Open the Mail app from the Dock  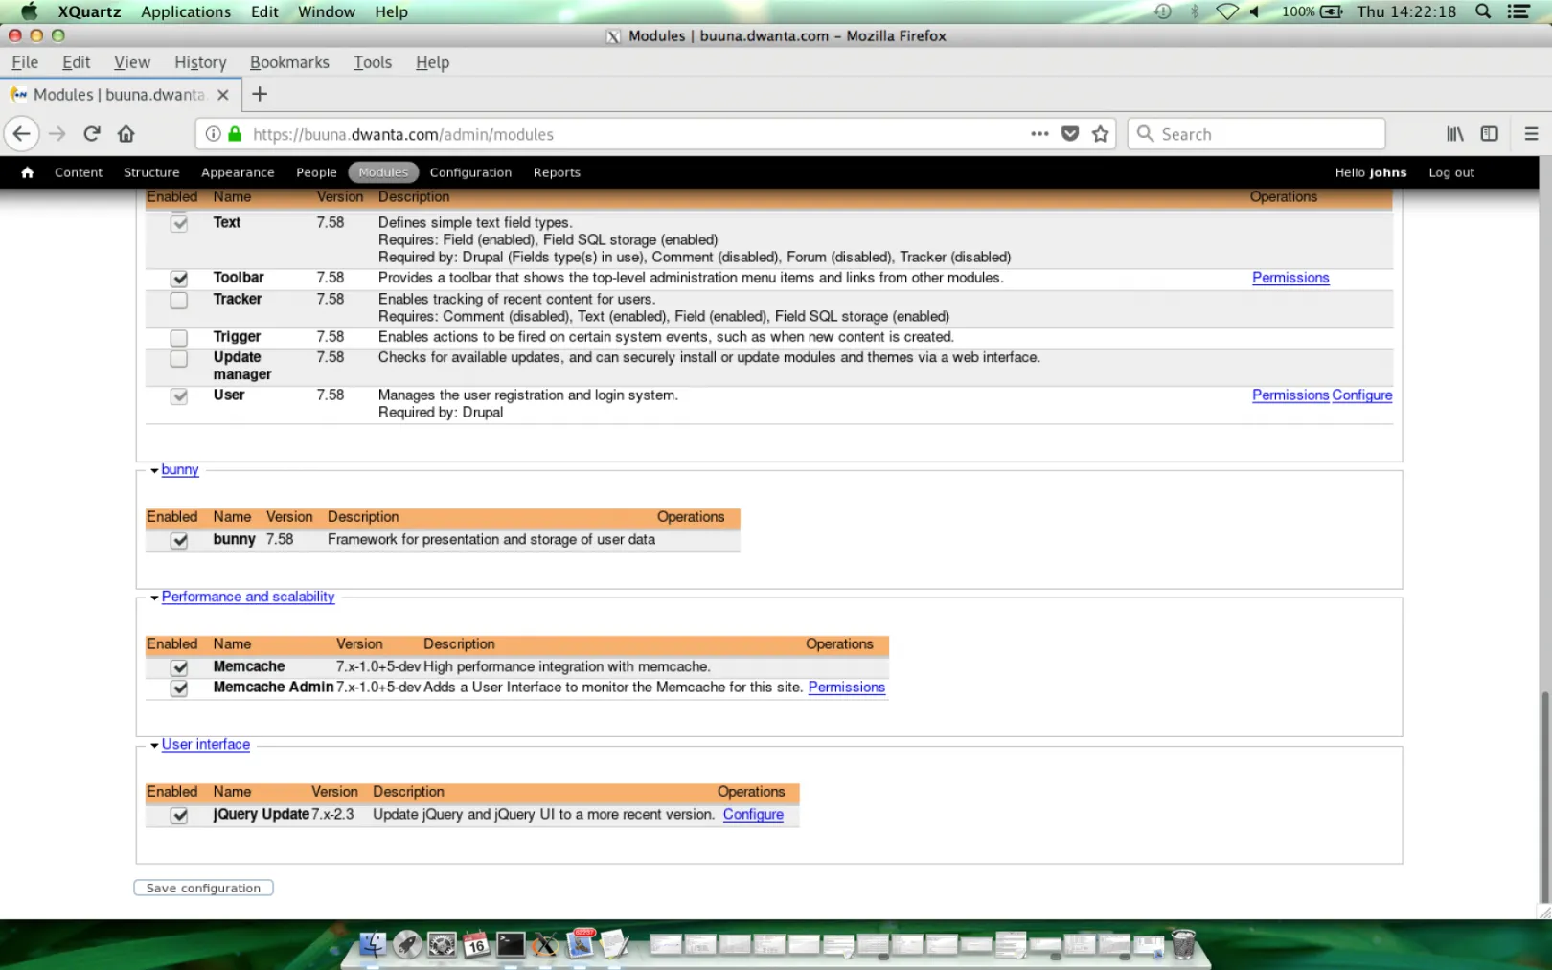(581, 944)
